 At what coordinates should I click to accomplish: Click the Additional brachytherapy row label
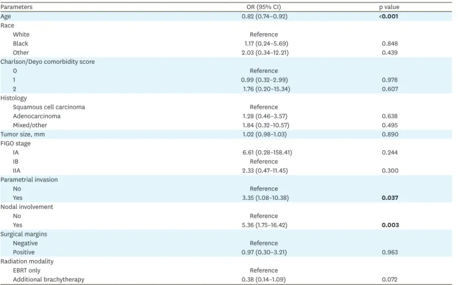pyautogui.click(x=48, y=279)
